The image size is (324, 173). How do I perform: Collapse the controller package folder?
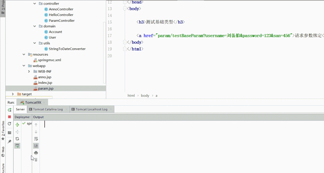coord(35,4)
